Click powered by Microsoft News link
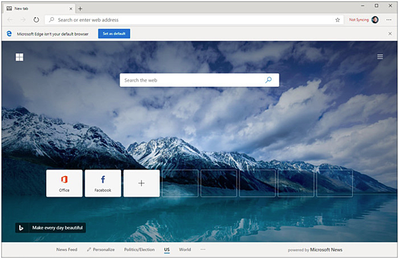The height and width of the screenshot is (259, 399). click(315, 250)
